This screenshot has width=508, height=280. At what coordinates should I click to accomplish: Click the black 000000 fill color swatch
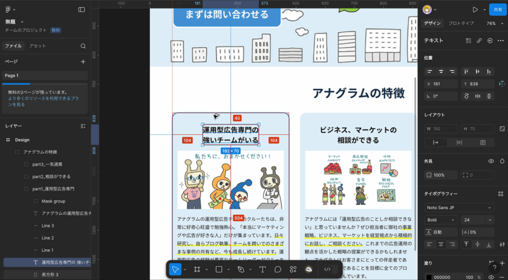point(429,277)
